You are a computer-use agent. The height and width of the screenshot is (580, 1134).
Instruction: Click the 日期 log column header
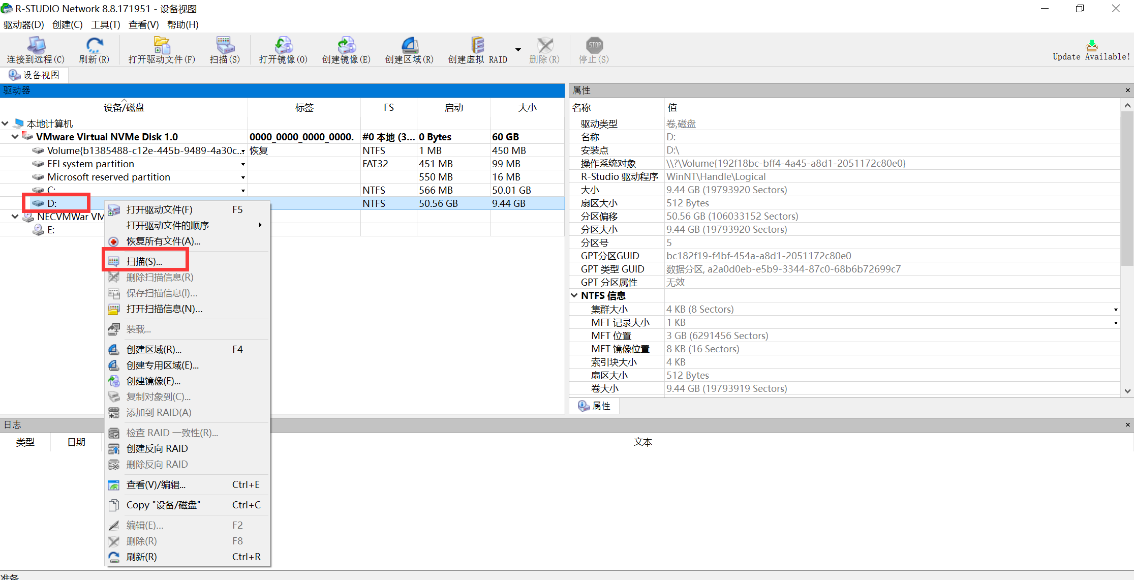76,442
